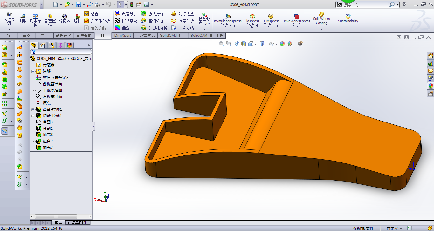The height and width of the screenshot is (231, 434).
Task: Run Parting Line Analysis (分型线分析)
Action: click(154, 28)
